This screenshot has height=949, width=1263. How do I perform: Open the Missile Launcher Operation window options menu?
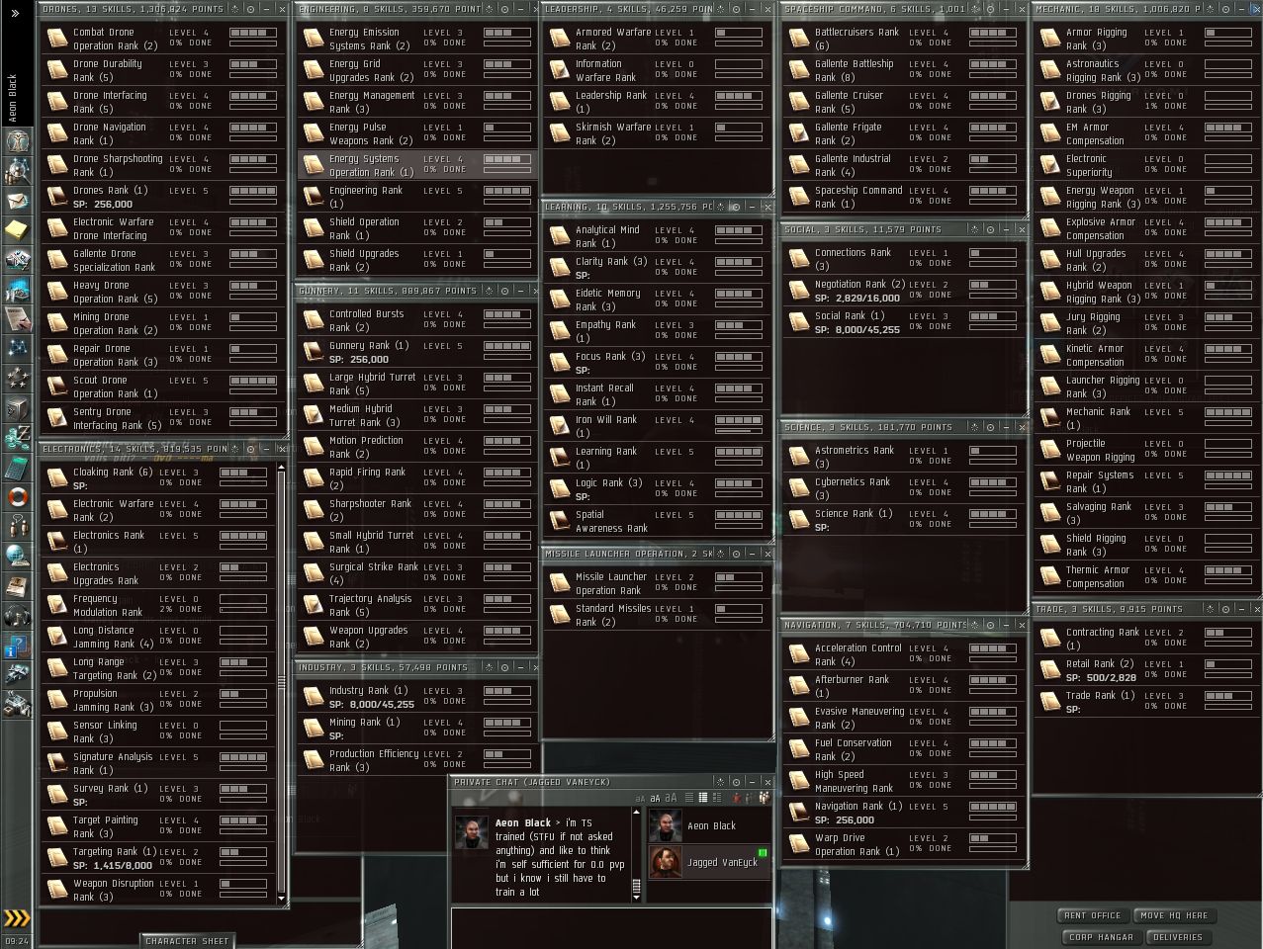pyautogui.click(x=719, y=554)
